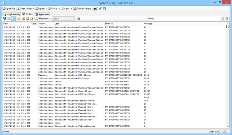
Task: Click the yellow shield icon
Action: pyautogui.click(x=105, y=9)
